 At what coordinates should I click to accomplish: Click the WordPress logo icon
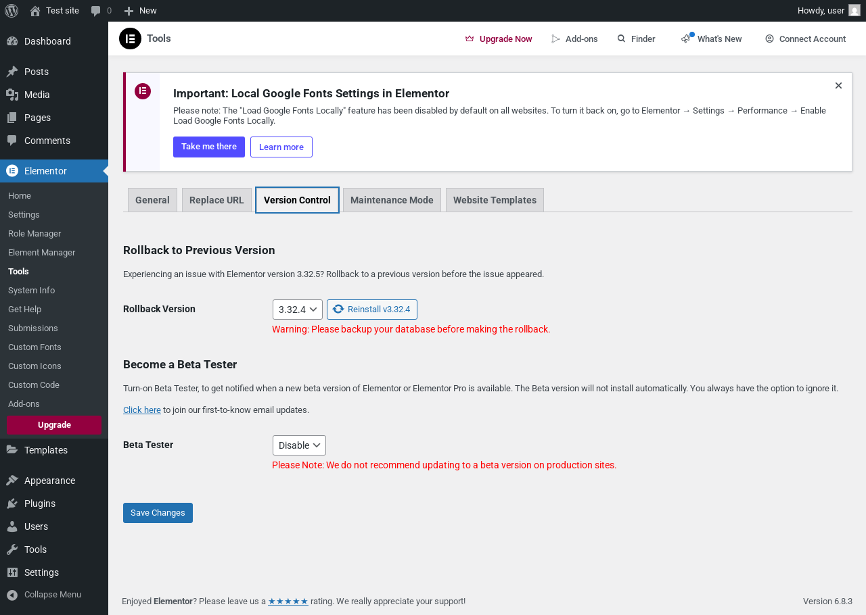tap(12, 11)
